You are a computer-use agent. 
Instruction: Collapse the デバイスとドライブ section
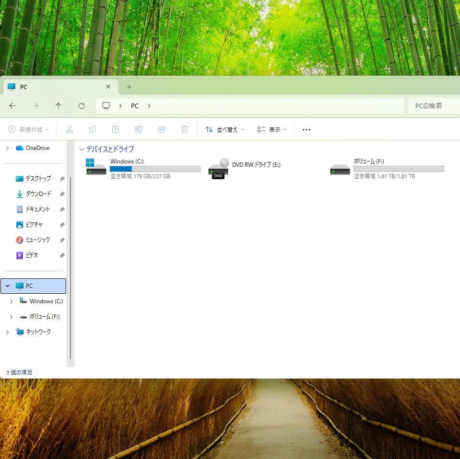tap(83, 149)
